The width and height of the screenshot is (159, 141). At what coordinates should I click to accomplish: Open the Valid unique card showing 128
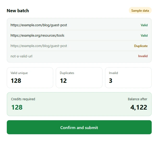30,78
